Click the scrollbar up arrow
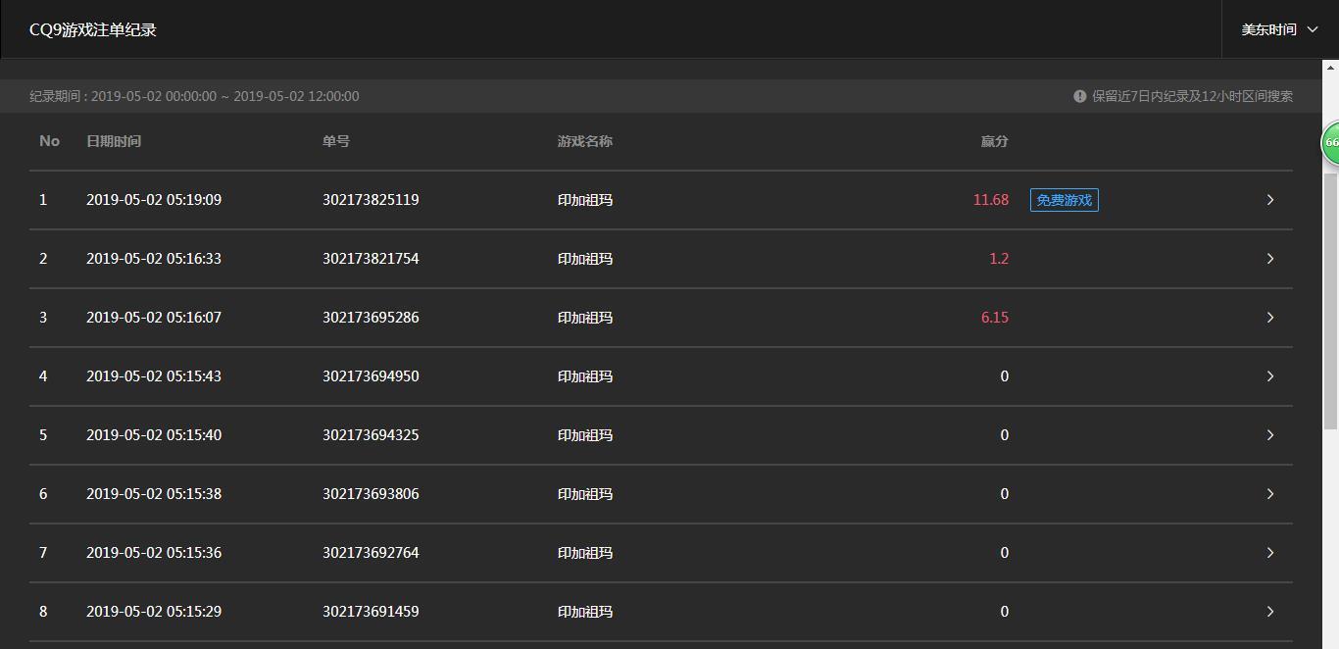Image resolution: width=1339 pixels, height=649 pixels. pyautogui.click(x=1330, y=67)
